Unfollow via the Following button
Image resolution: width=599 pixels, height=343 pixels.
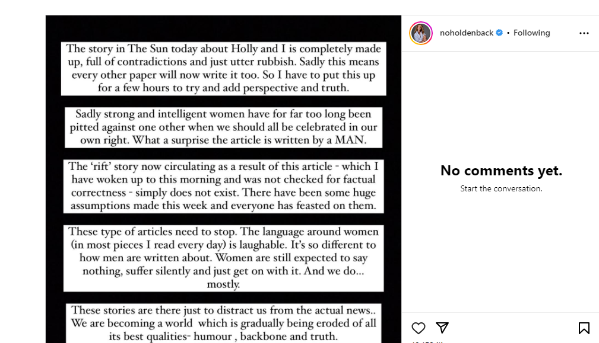pyautogui.click(x=531, y=33)
